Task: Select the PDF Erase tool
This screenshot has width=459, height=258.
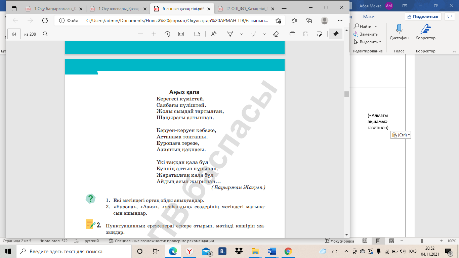Action: click(x=276, y=34)
